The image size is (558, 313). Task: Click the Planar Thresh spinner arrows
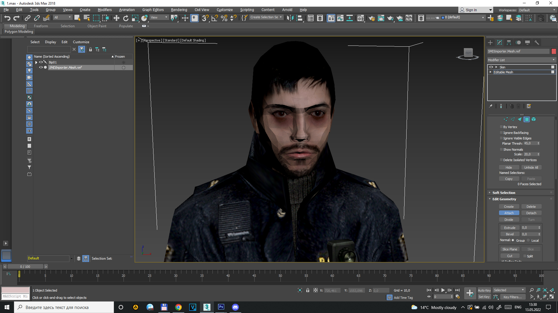click(538, 143)
